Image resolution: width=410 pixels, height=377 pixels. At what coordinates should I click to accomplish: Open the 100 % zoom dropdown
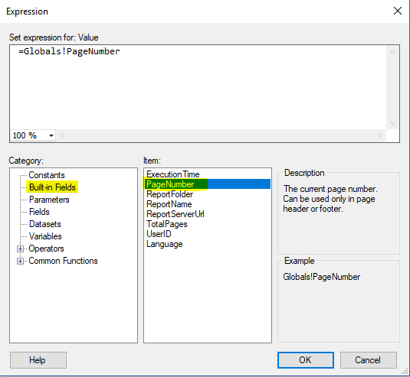pyautogui.click(x=51, y=135)
